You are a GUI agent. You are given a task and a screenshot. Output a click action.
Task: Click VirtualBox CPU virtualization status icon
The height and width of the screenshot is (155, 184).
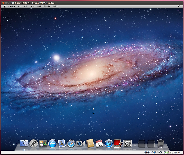[160, 152]
